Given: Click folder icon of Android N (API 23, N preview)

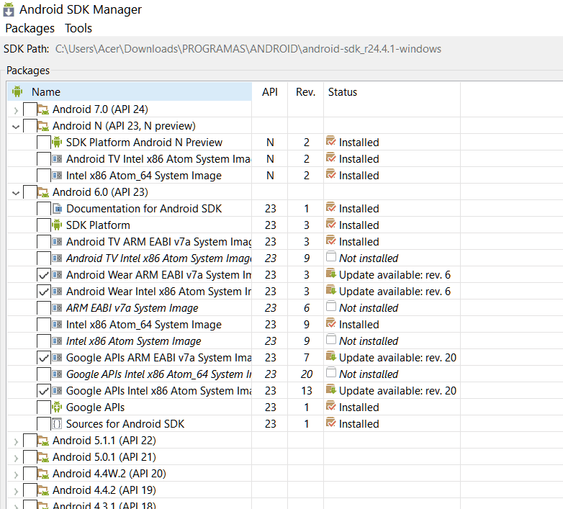Looking at the screenshot, I should (x=43, y=126).
